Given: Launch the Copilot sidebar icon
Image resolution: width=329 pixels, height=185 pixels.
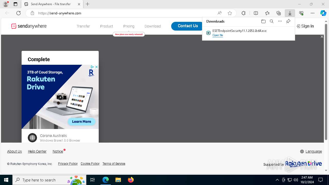Looking at the screenshot, I should (323, 13).
